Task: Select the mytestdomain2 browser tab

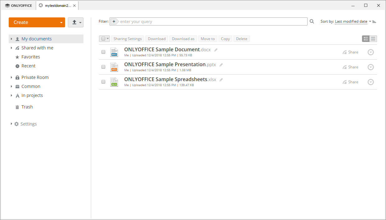Action: tap(56, 5)
